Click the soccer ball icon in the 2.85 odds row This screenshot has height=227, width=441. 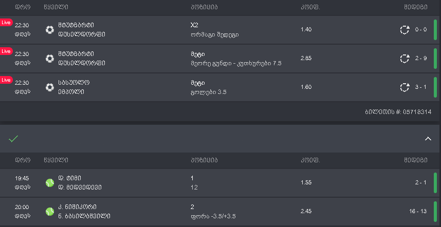pos(50,59)
